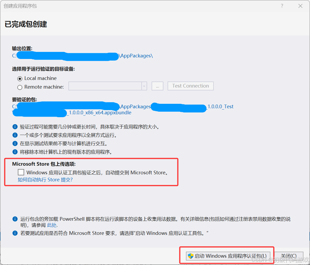Click the 选择用于运行验证的目标设备 label
Viewport: 310px width, 265px height.
[43, 69]
